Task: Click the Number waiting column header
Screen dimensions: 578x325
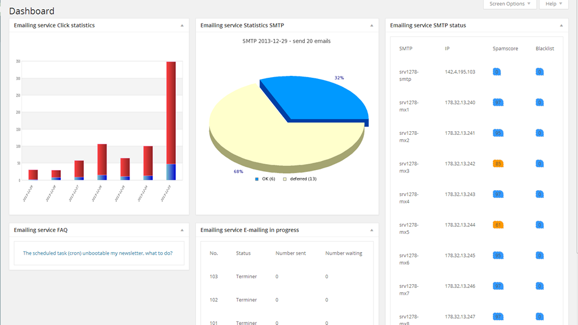Action: (344, 253)
